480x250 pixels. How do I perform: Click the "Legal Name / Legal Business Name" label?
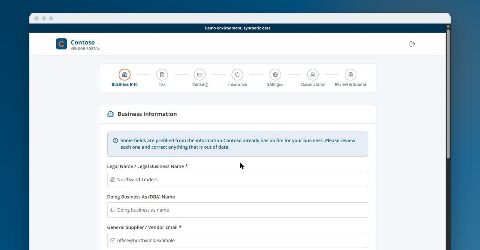click(x=145, y=166)
